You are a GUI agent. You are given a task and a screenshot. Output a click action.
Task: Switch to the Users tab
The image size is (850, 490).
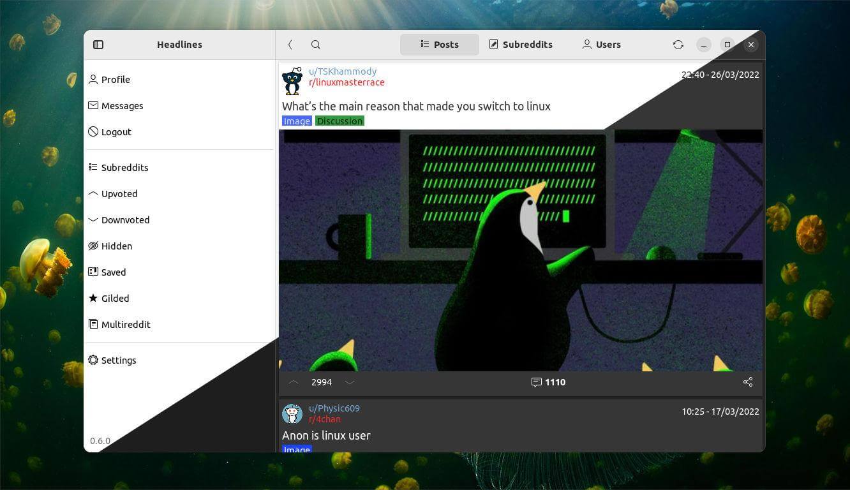point(601,45)
